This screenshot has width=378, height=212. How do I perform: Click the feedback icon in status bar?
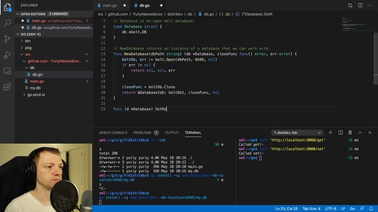click(362, 208)
